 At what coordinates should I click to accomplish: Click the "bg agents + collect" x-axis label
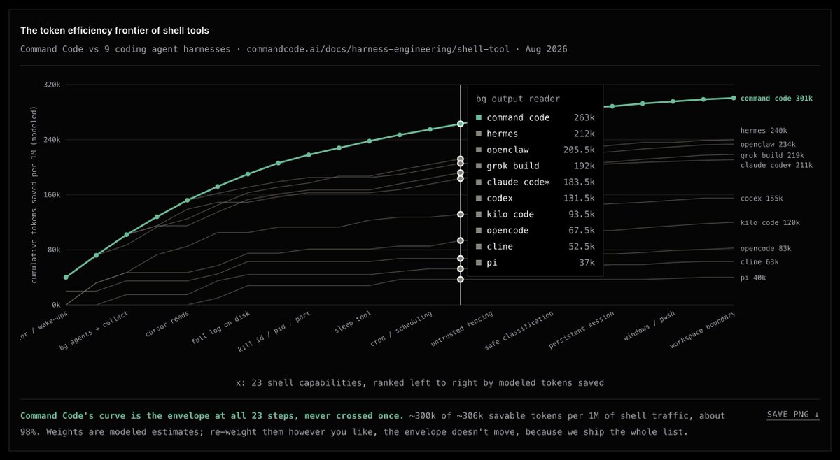tap(93, 330)
